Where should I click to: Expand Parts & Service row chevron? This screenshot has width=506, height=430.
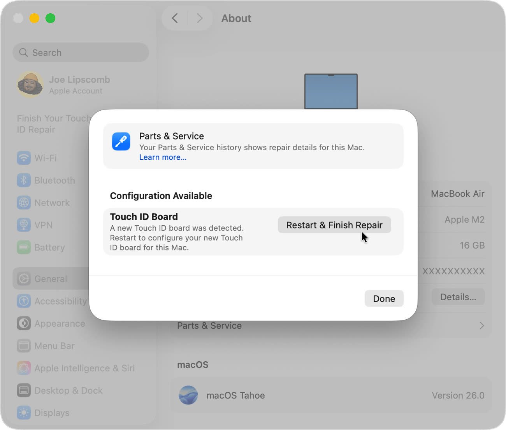click(x=481, y=326)
